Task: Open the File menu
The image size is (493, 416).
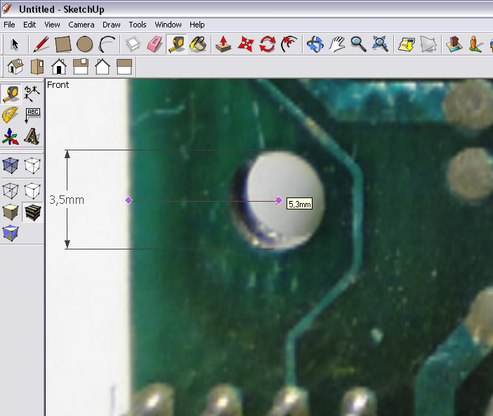Action: click(9, 25)
